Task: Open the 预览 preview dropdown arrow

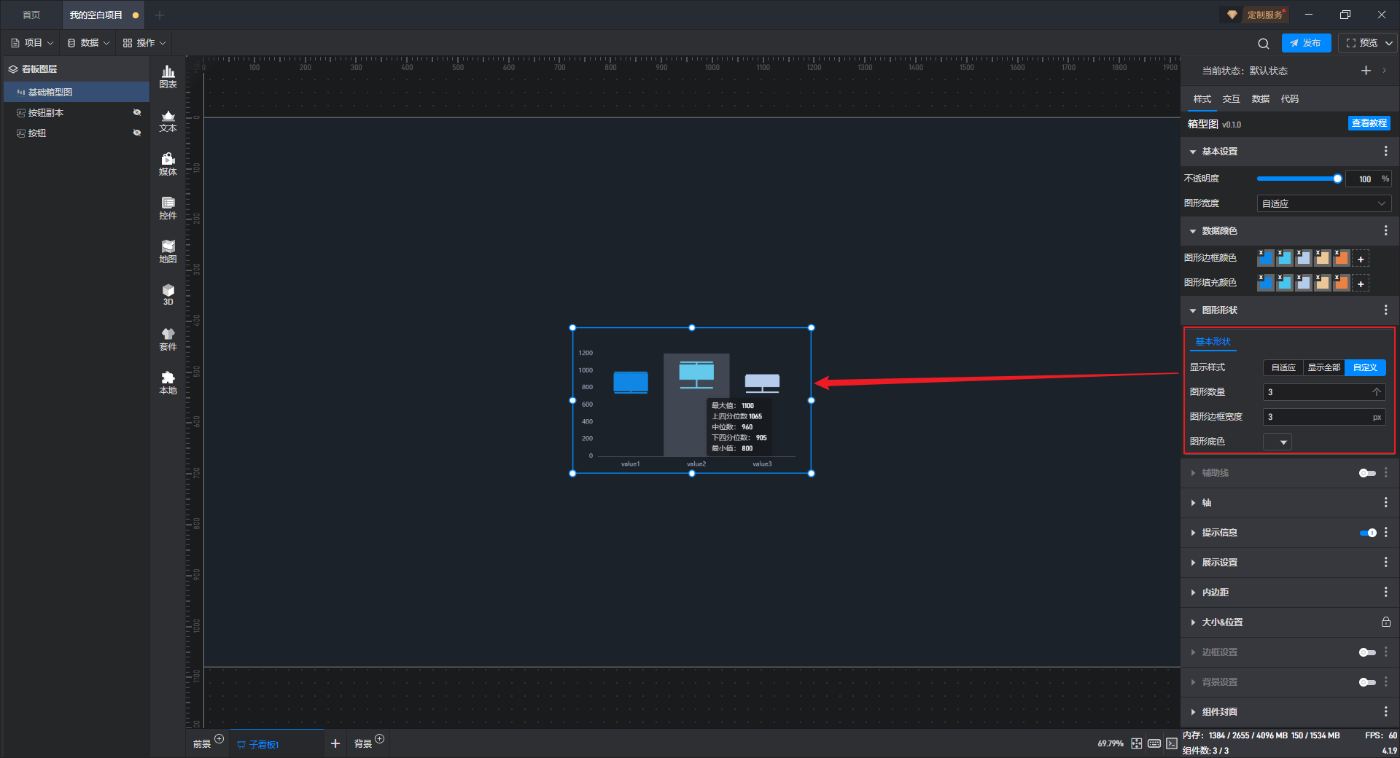Action: pos(1389,43)
